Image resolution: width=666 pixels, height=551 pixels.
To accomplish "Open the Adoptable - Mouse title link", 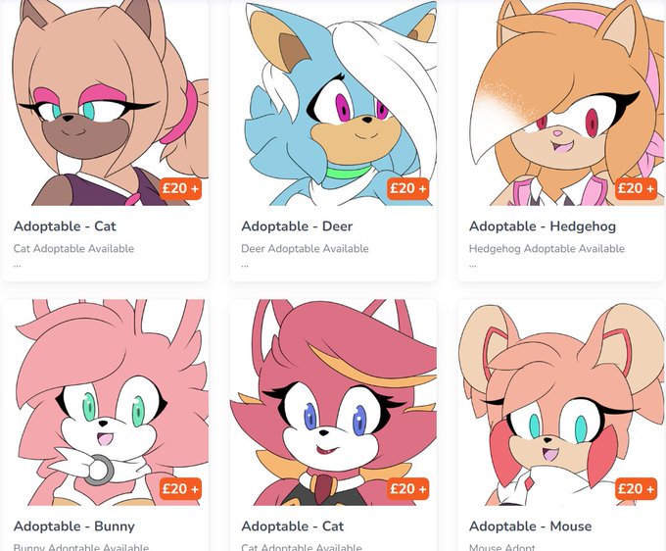I will point(530,526).
